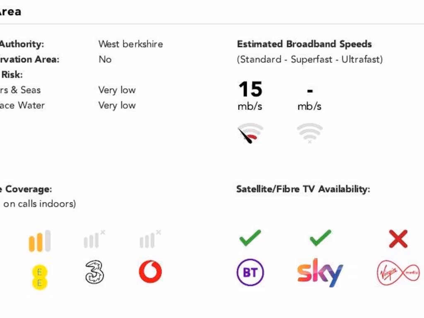Click the red cross above Virgin Media
The width and height of the screenshot is (424, 318).
pos(398,238)
